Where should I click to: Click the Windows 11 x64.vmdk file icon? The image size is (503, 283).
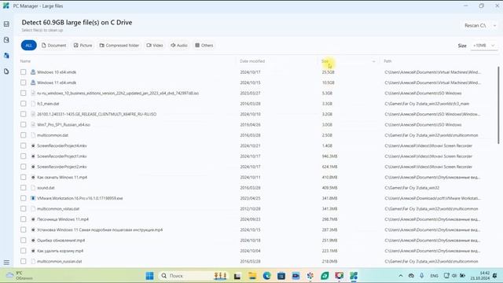coord(33,83)
